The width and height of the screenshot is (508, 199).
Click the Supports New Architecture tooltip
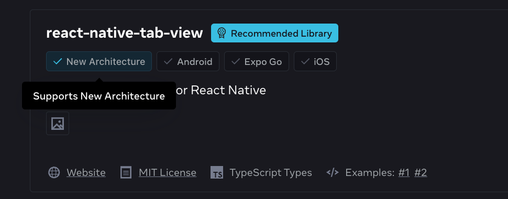pos(99,96)
